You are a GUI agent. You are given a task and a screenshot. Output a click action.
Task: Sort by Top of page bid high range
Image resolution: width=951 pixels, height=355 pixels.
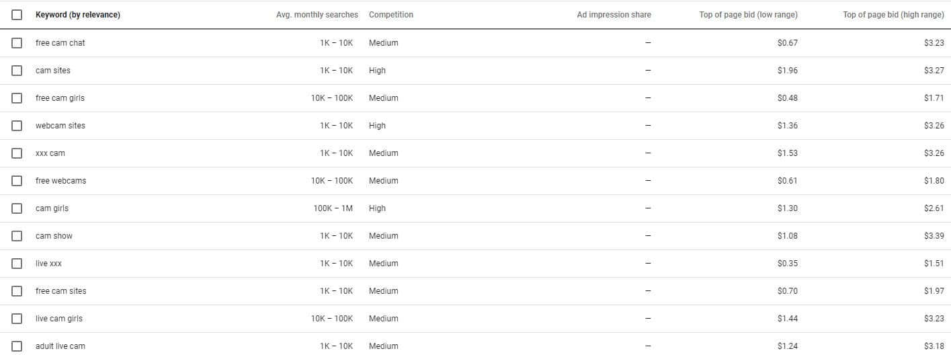(x=893, y=15)
